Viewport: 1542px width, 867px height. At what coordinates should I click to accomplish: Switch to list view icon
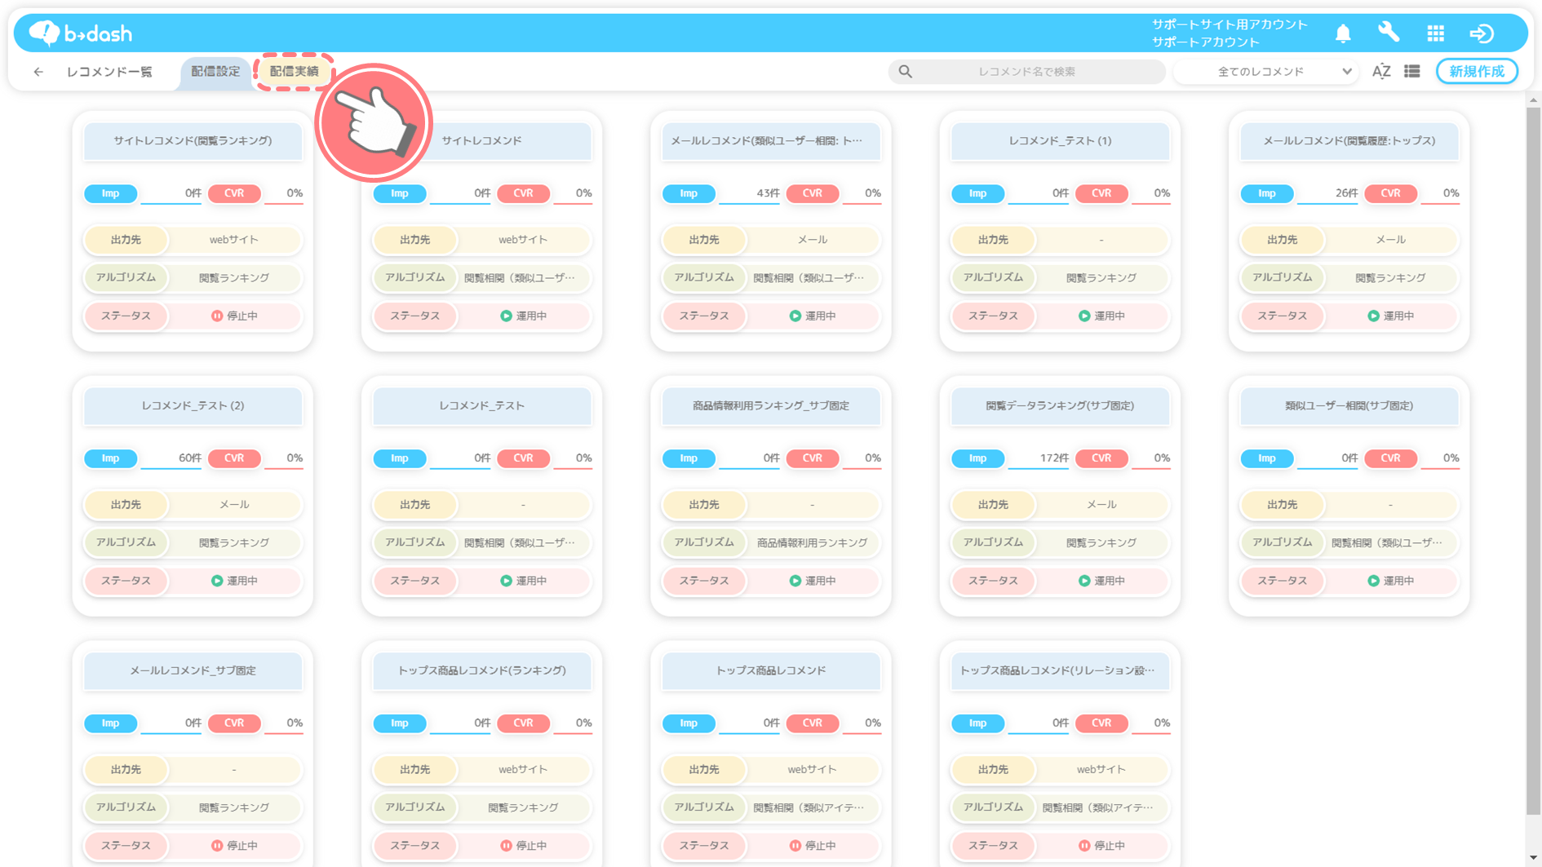(1412, 72)
